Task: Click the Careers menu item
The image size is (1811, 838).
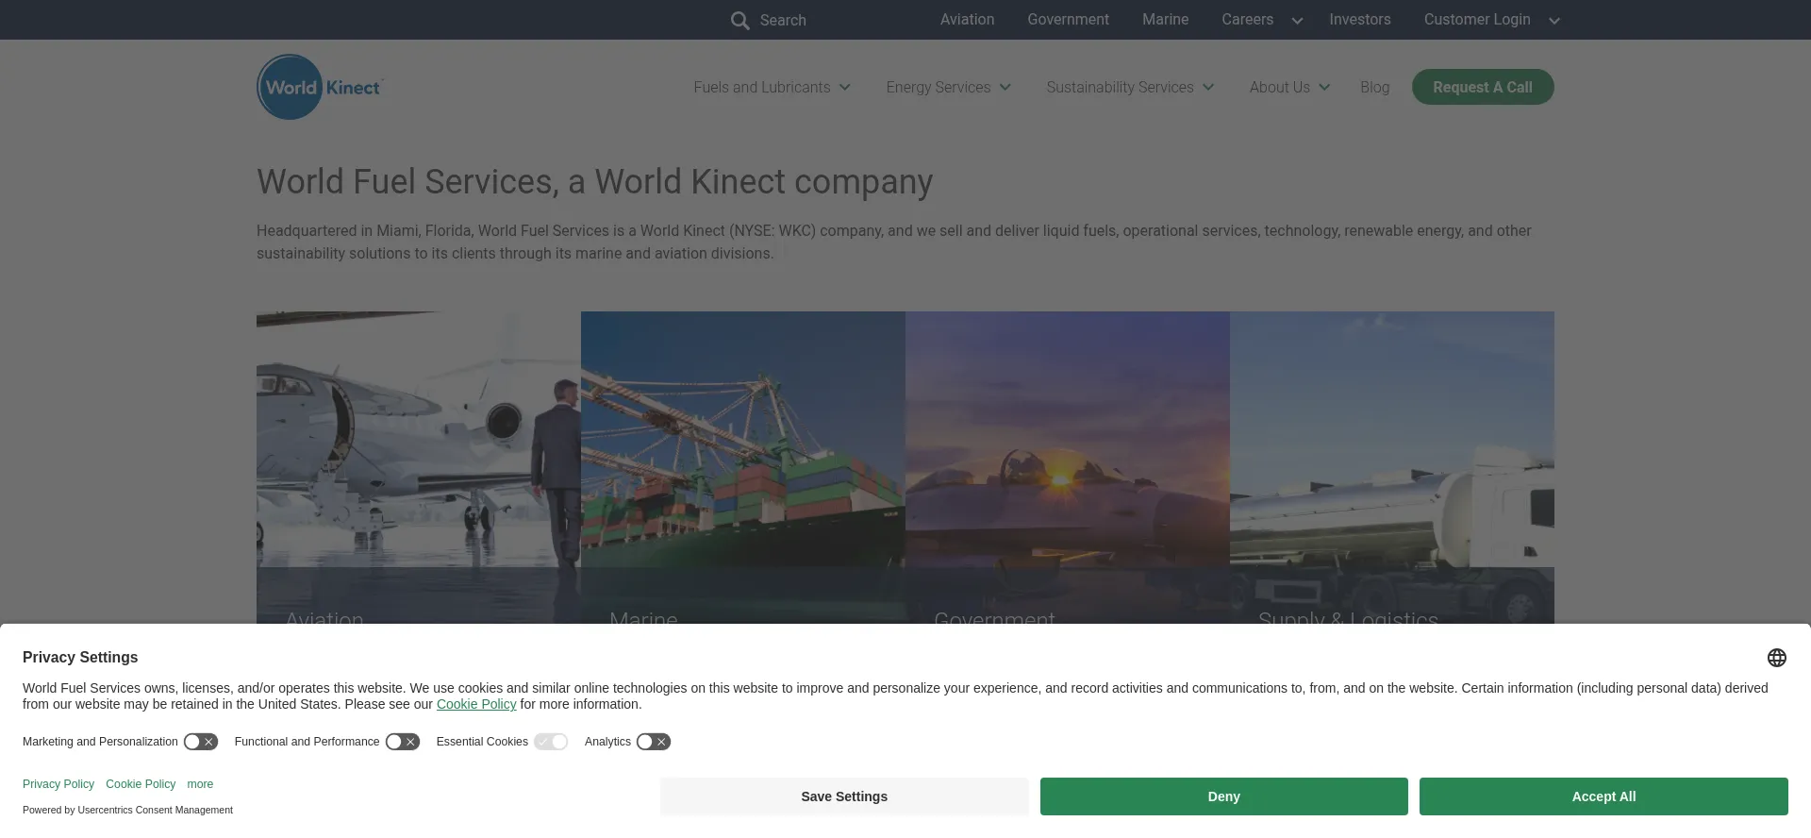Action: [x=1247, y=20]
